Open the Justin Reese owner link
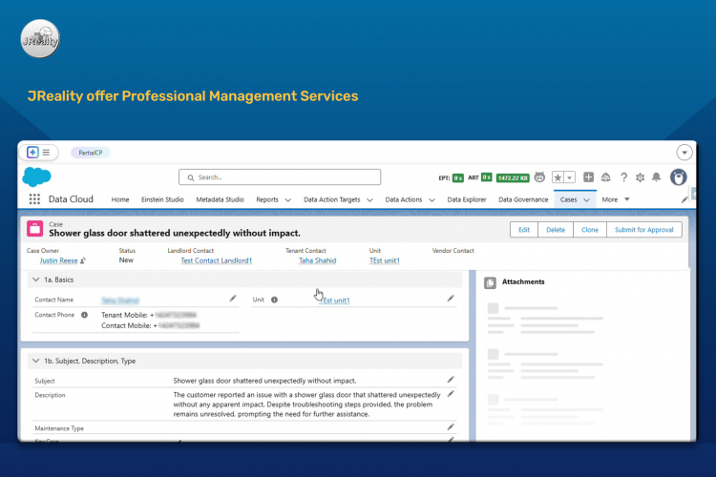716x477 pixels. 58,260
